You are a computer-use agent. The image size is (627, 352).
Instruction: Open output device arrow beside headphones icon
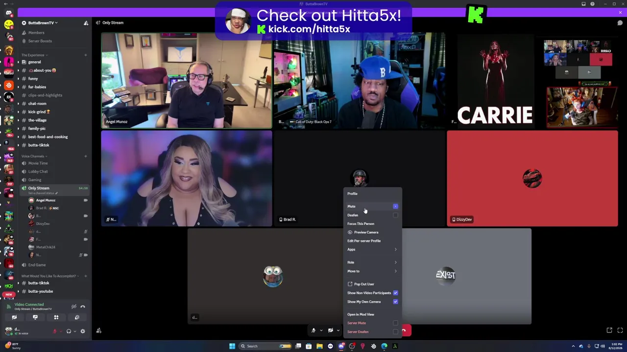tap(75, 331)
